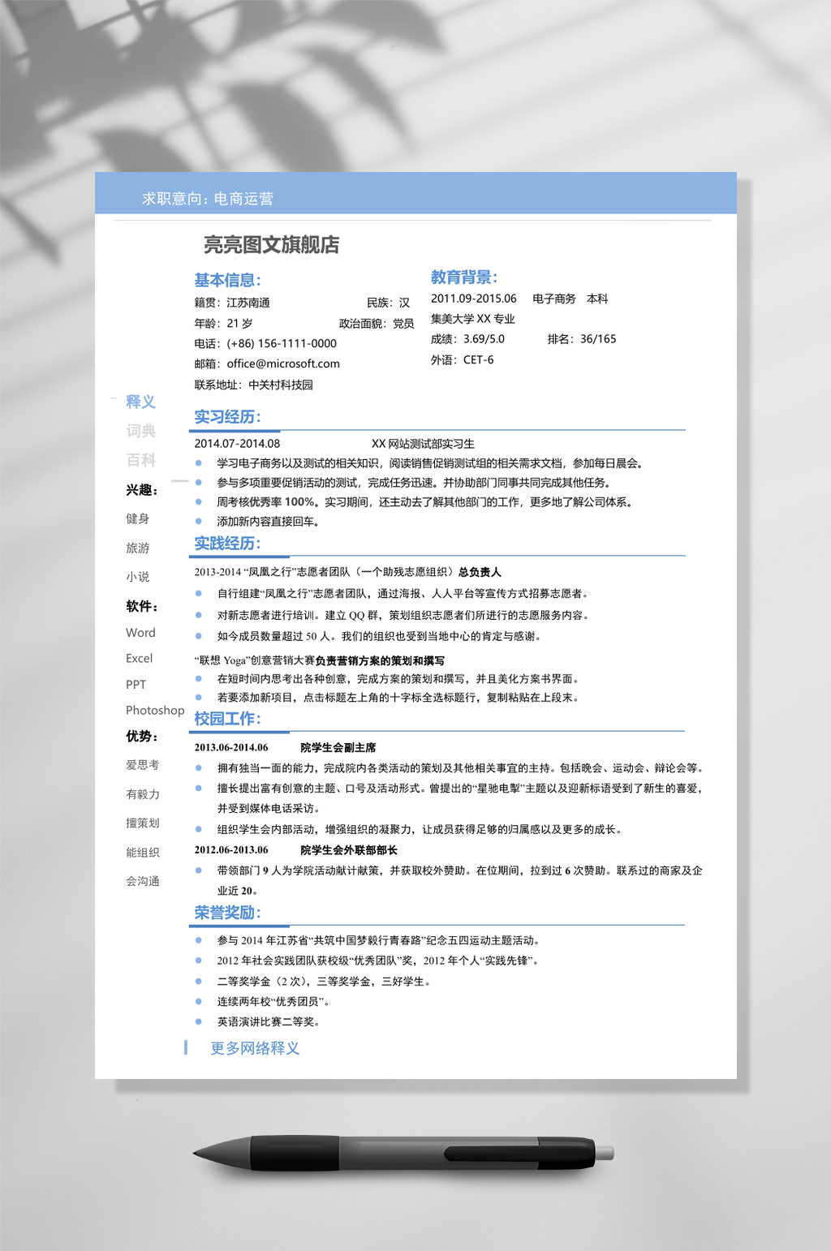Click the 求职意向:电商运营 header text

click(207, 199)
